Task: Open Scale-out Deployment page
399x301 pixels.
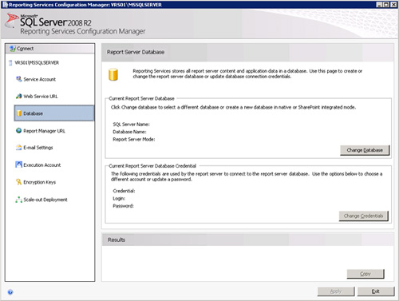Action: (45, 200)
